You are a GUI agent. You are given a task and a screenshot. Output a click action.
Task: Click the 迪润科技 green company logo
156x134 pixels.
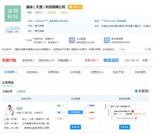pyautogui.click(x=13, y=14)
